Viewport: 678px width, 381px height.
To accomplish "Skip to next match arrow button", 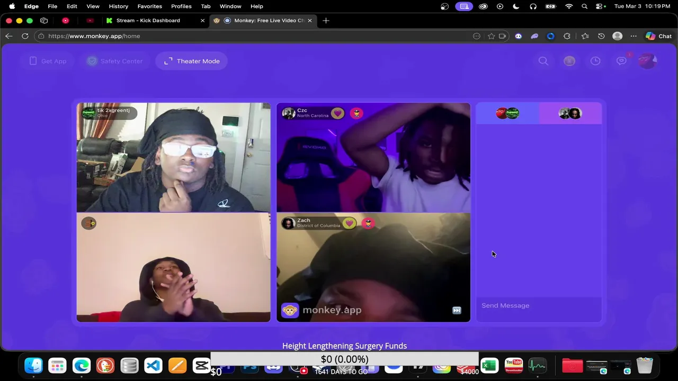I will (457, 311).
